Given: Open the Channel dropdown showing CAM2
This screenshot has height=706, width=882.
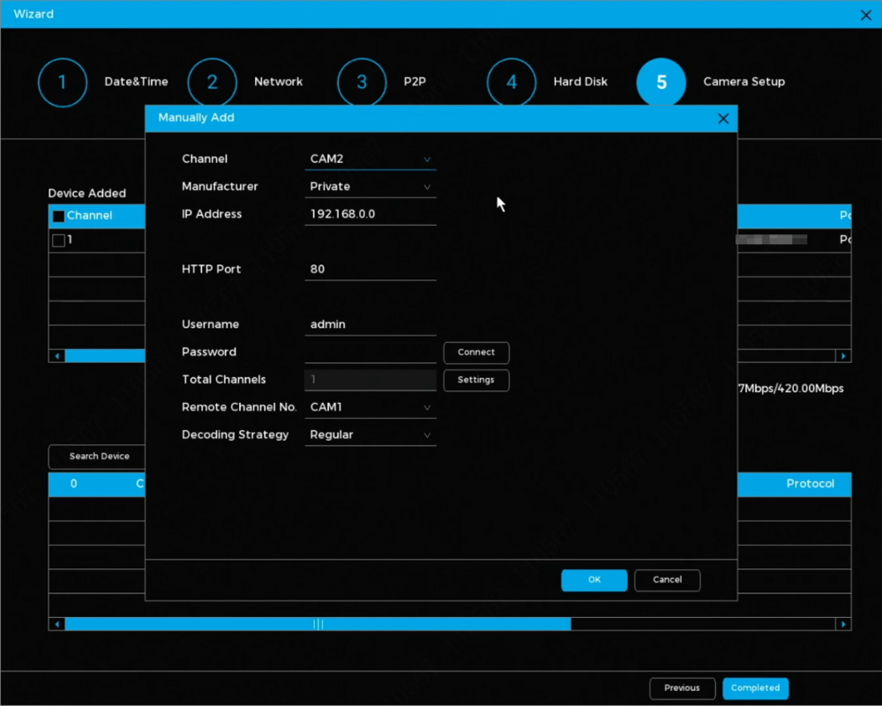Looking at the screenshot, I should pyautogui.click(x=370, y=160).
